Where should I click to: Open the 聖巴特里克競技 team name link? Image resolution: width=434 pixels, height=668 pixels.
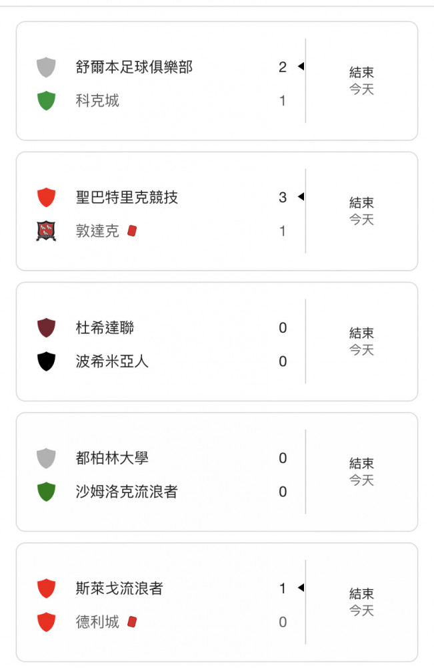127,197
